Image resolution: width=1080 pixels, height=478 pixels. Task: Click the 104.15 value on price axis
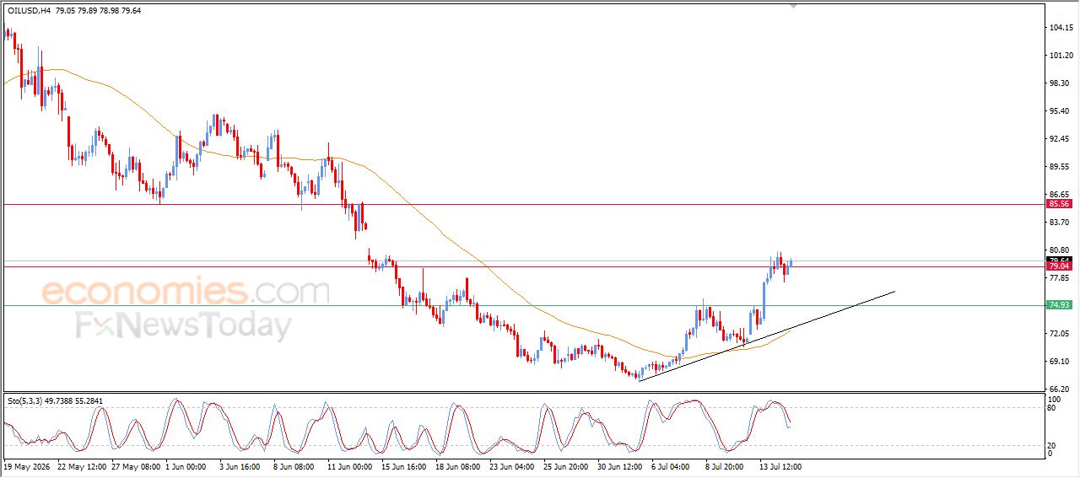pyautogui.click(x=1061, y=28)
